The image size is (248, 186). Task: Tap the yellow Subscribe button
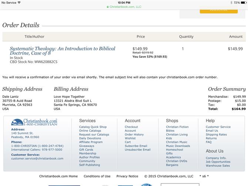click(219, 10)
